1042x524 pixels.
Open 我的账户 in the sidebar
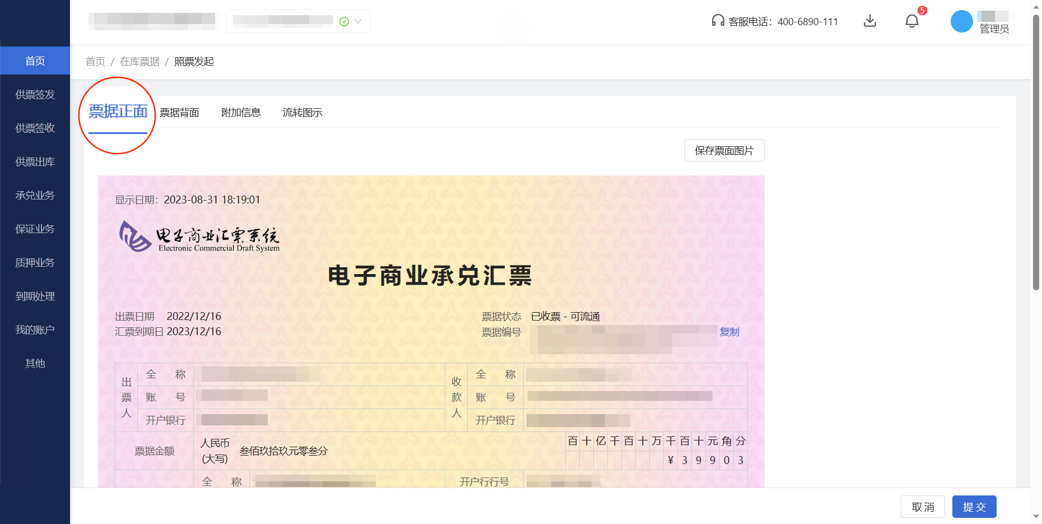coord(35,330)
